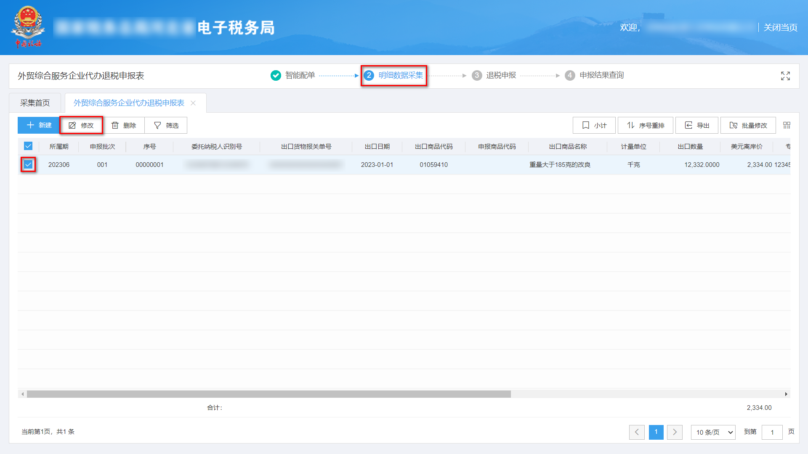The image size is (808, 454).
Task: Open the column display settings icon
Action: coord(787,125)
